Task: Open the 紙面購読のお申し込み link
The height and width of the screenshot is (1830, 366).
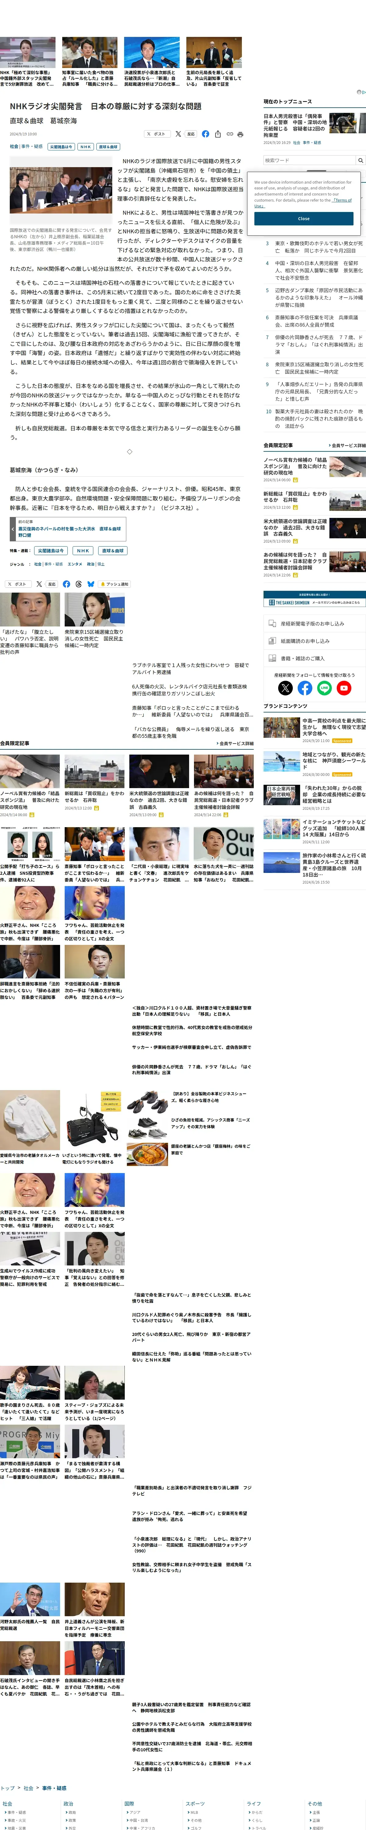Action: 315,641
